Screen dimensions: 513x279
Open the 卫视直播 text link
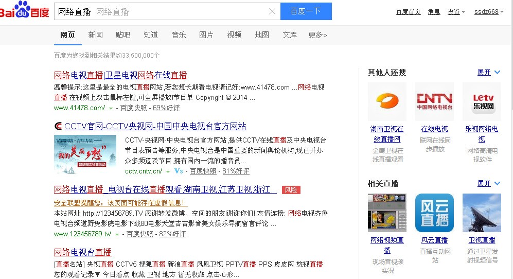[x=482, y=240]
